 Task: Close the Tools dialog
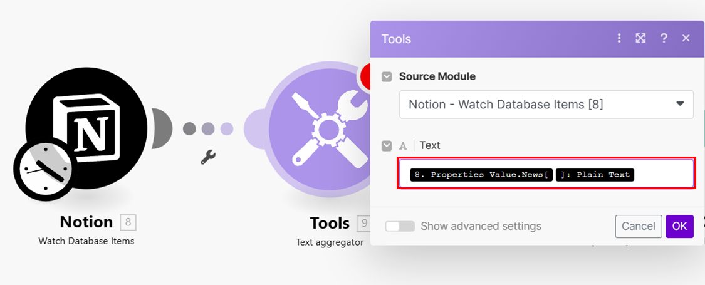tap(686, 38)
